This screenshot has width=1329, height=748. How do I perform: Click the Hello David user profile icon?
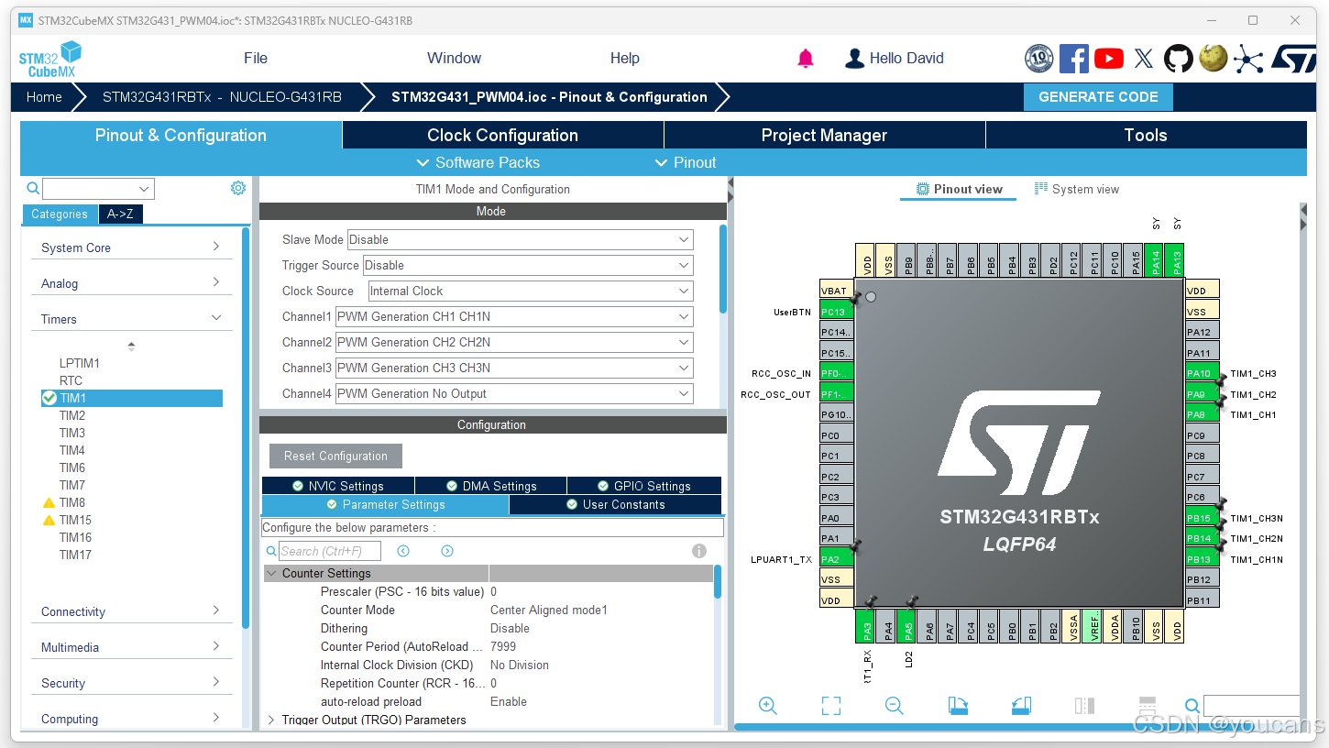point(854,59)
